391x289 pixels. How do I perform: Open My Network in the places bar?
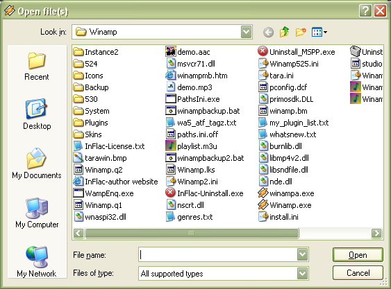point(37,261)
